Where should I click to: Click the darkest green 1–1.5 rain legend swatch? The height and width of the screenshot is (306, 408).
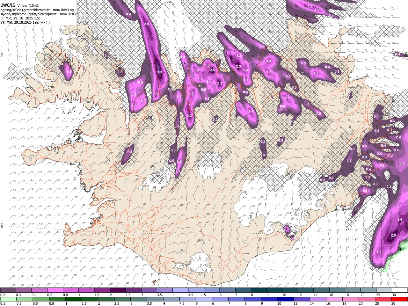(74, 299)
